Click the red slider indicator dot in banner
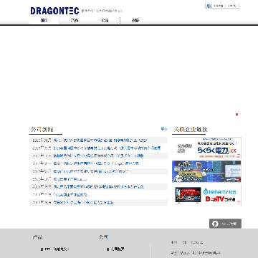The image size is (258, 258). tap(236, 115)
